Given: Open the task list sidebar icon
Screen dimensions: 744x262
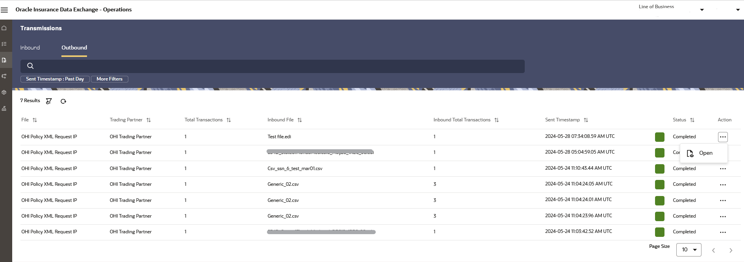Looking at the screenshot, I should tap(4, 44).
